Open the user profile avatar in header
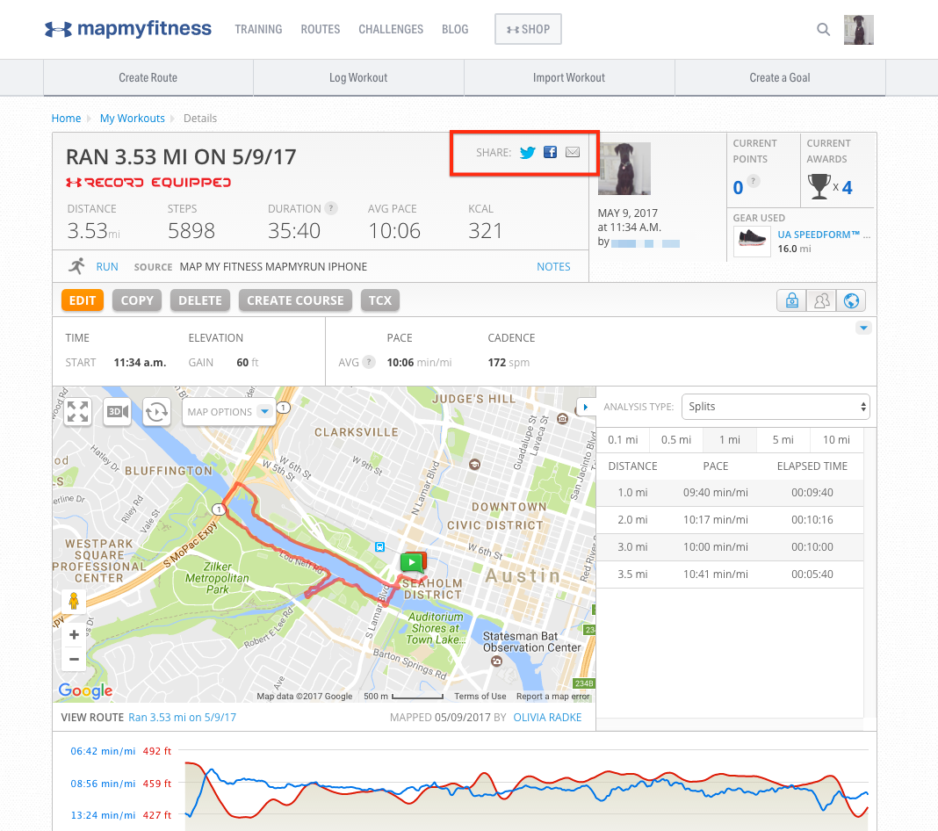The image size is (938, 831). pyautogui.click(x=858, y=29)
